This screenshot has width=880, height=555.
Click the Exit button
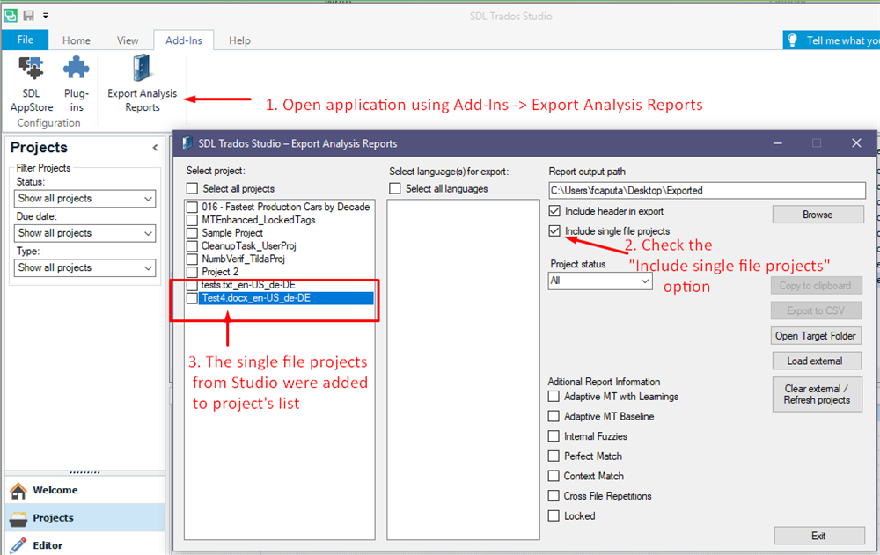point(819,536)
